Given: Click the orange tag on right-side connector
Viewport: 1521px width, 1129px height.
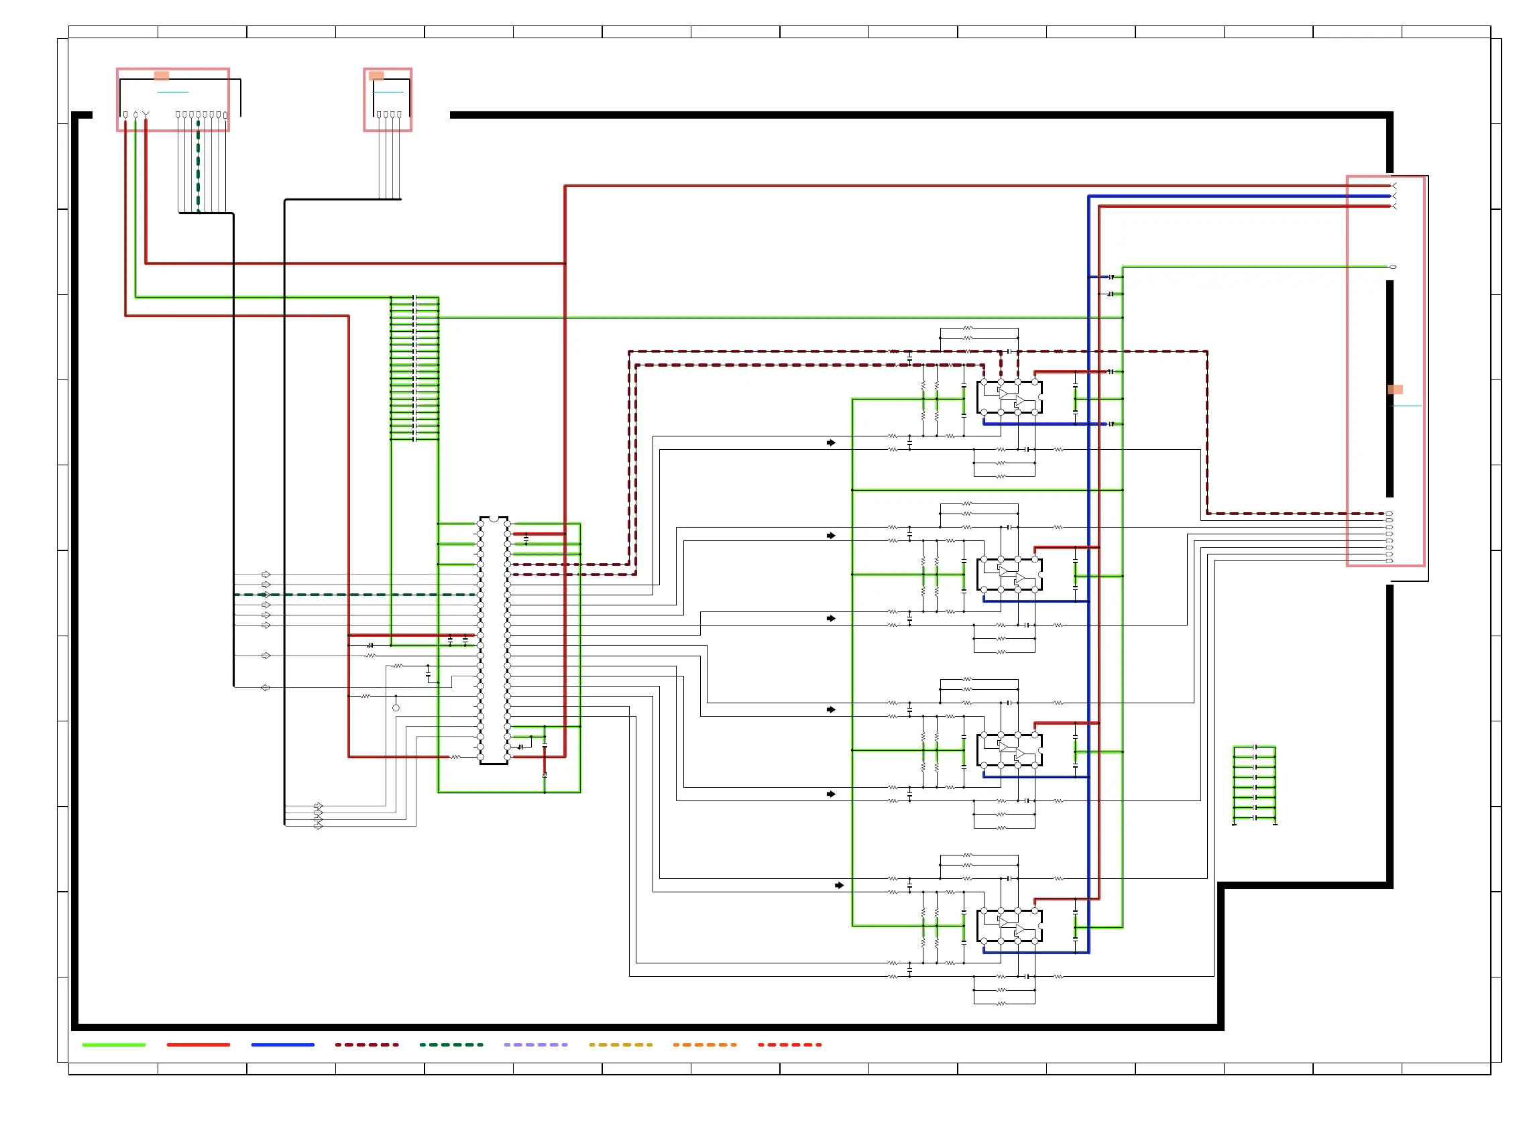Looking at the screenshot, I should point(1394,390).
